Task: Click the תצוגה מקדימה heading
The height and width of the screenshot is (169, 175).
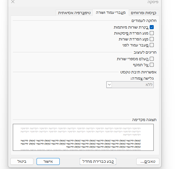Action: 144,120
